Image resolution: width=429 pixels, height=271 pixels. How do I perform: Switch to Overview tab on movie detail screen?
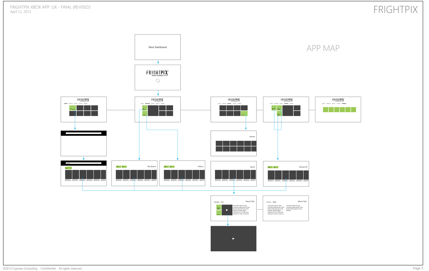point(269,202)
